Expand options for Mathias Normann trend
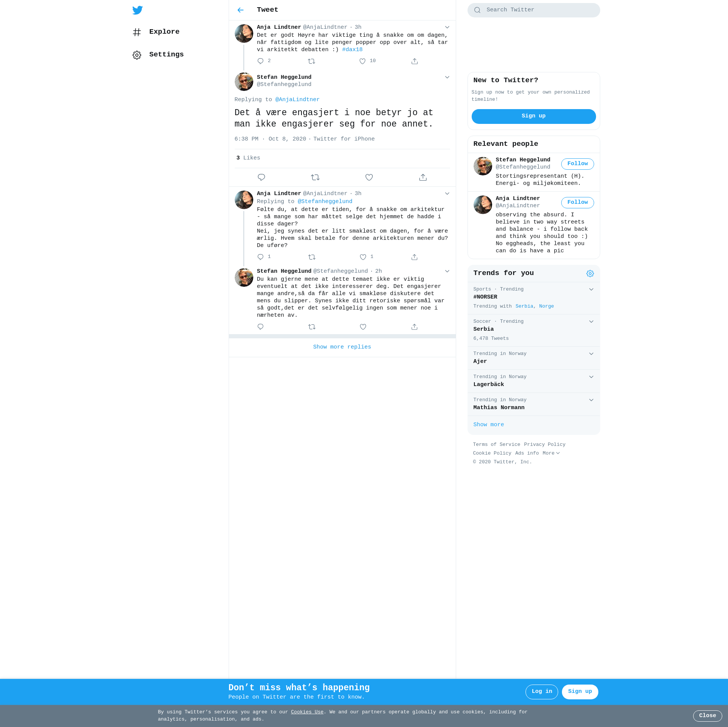 point(591,400)
